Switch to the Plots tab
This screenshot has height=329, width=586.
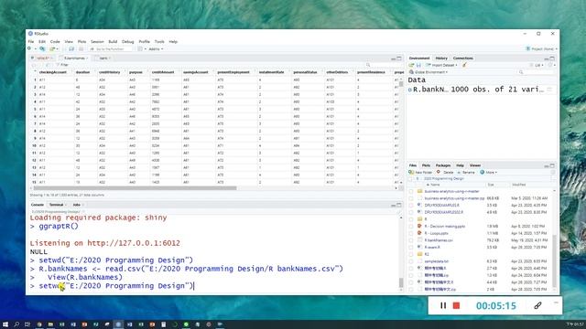click(x=426, y=165)
